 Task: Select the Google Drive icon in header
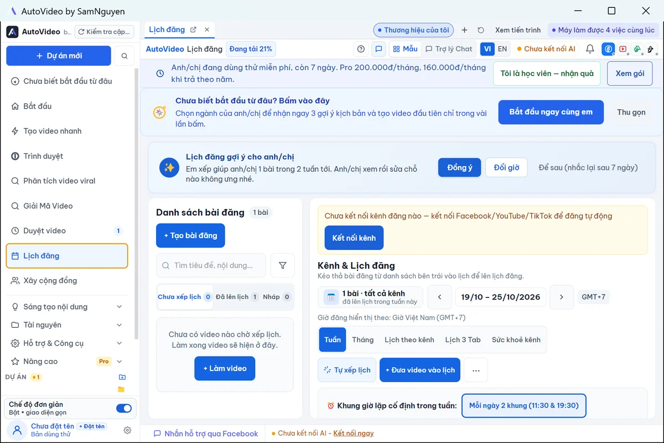(x=637, y=49)
